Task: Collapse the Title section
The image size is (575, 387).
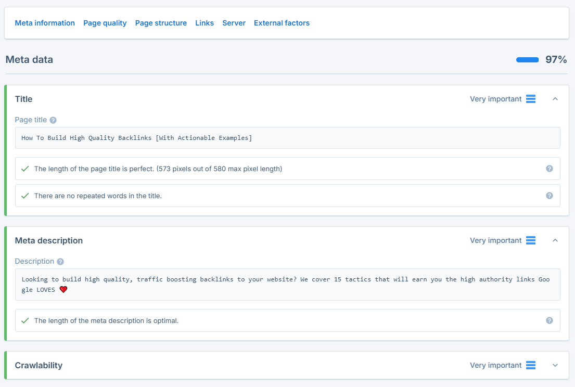Action: (555, 99)
